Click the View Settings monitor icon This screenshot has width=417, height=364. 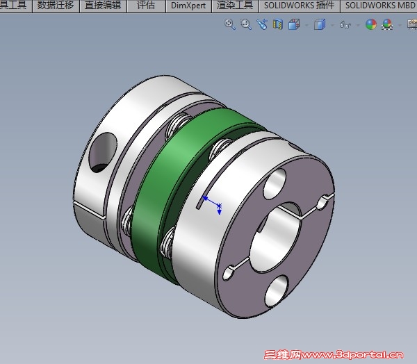(x=412, y=24)
